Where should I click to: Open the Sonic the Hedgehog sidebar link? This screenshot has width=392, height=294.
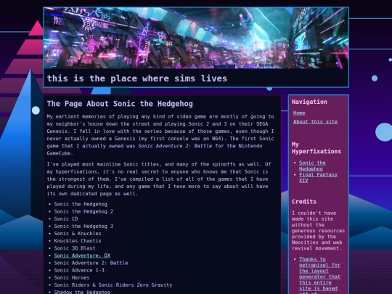click(312, 166)
